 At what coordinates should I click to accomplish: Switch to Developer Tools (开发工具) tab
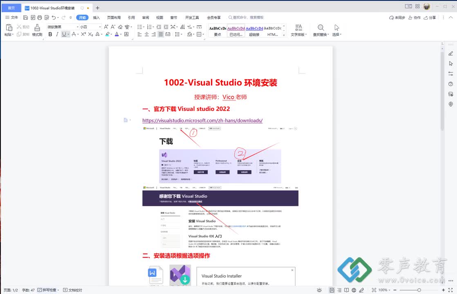tap(192, 18)
